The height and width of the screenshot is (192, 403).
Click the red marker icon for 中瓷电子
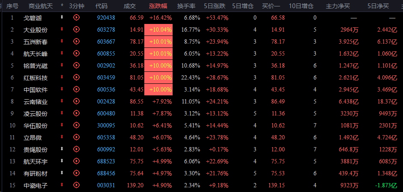(x=62, y=185)
